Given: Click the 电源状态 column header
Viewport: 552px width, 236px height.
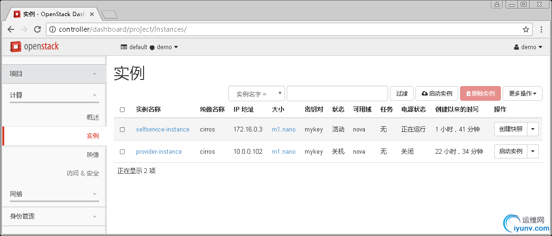Looking at the screenshot, I should [413, 110].
